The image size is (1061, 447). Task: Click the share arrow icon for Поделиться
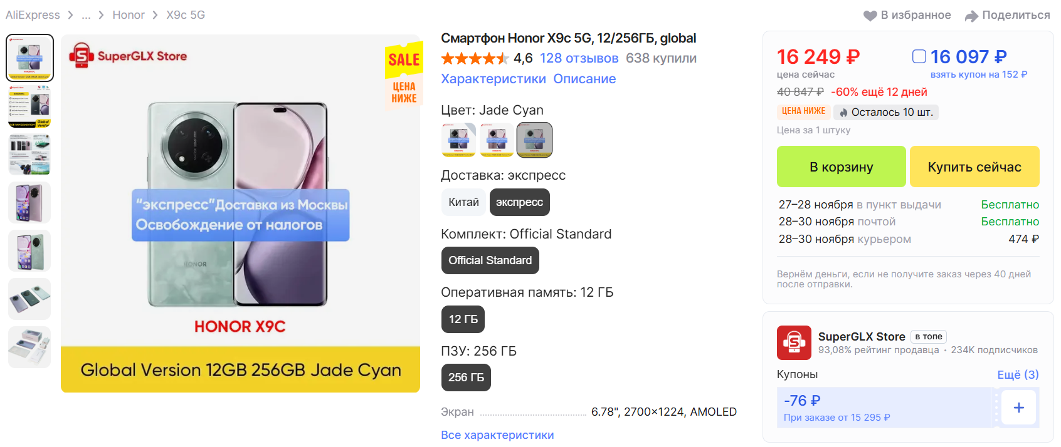click(x=971, y=16)
